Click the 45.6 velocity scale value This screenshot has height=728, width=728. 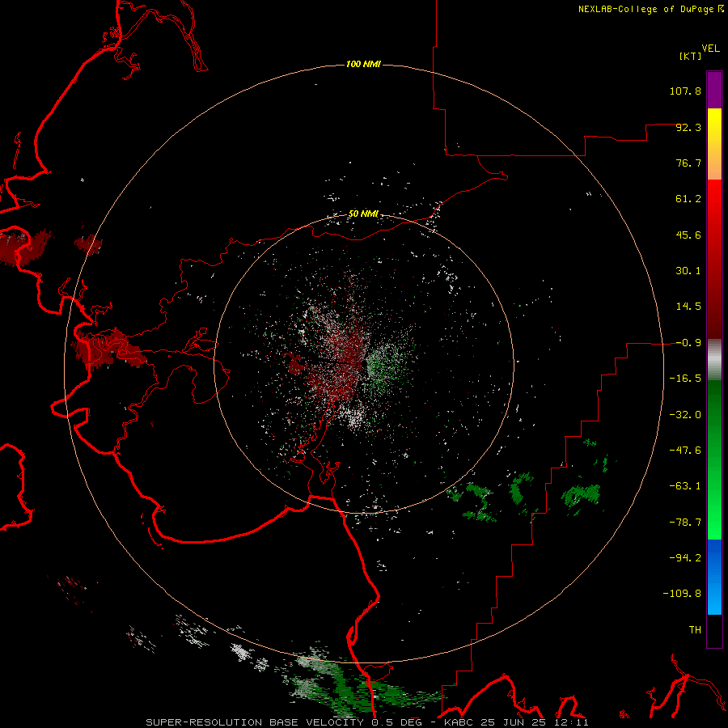688,235
